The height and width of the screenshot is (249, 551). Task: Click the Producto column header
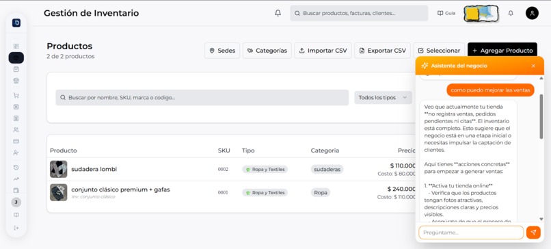64,150
